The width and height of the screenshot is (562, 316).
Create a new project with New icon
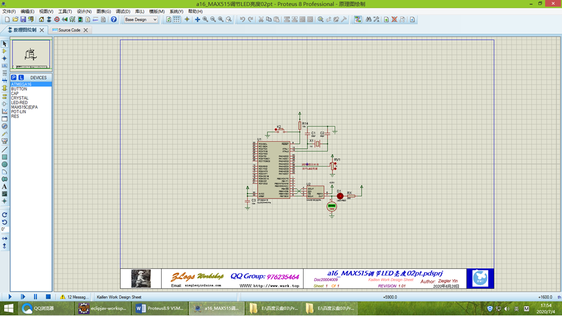click(x=7, y=19)
